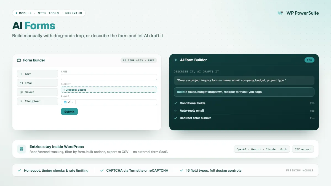
Task: Click into the NAME input field
Action: (x=109, y=77)
